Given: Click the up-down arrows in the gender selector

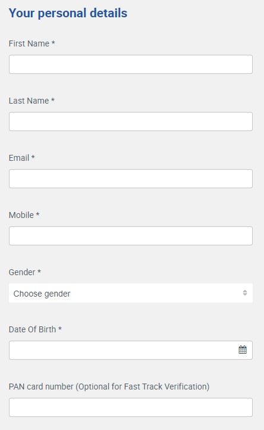Looking at the screenshot, I should [245, 293].
